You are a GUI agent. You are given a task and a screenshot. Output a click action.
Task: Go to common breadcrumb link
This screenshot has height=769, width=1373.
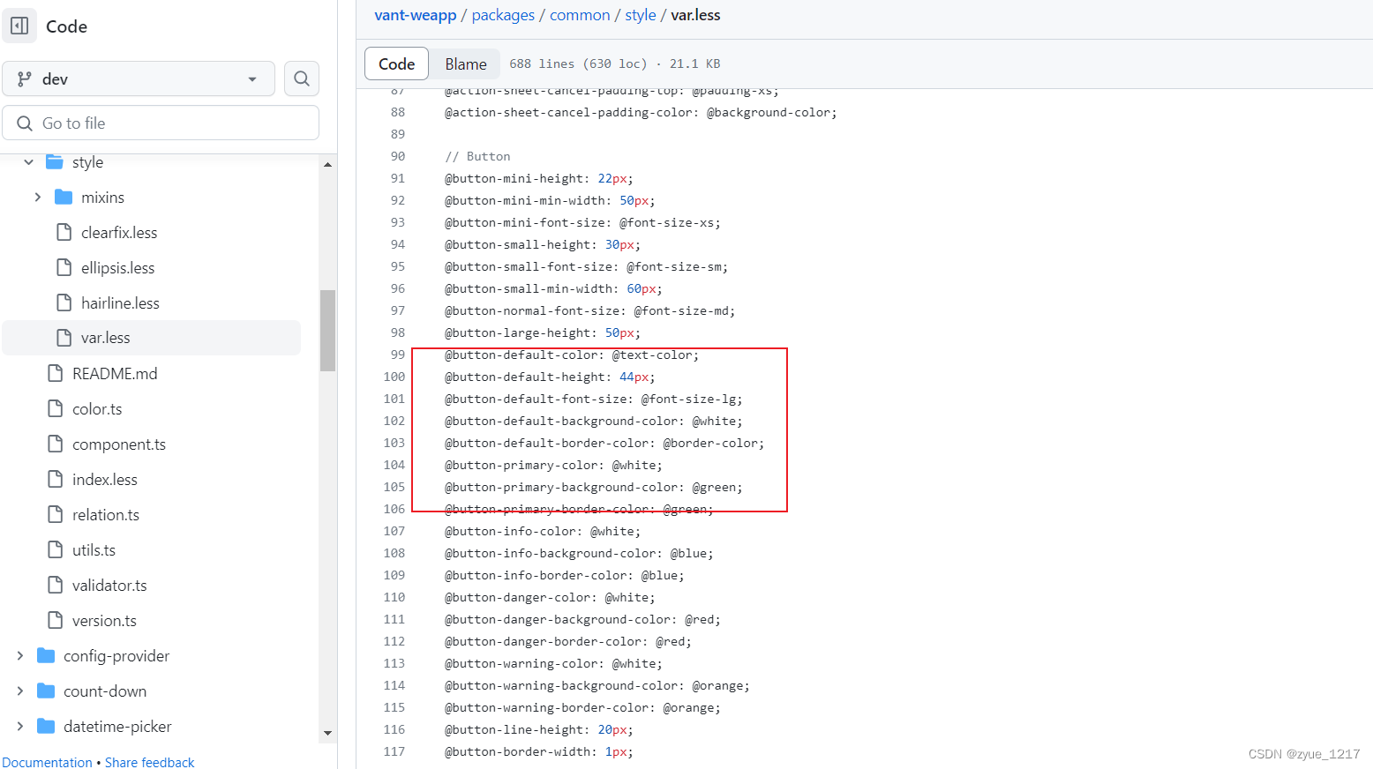point(580,15)
